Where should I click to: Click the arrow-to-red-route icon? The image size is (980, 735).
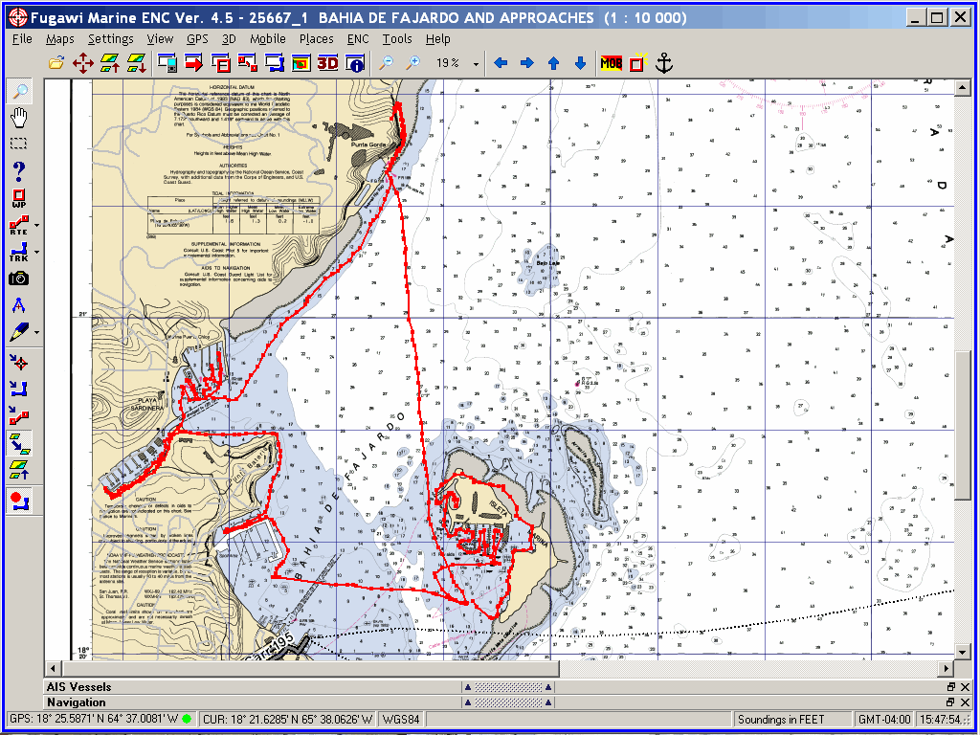(19, 415)
